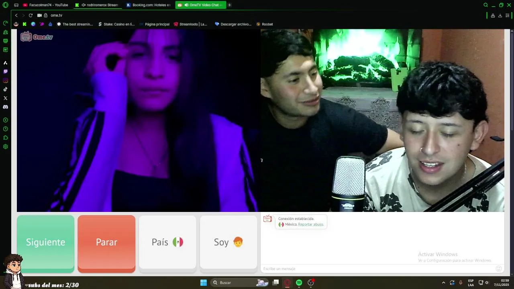The image size is (514, 289).
Task: Click the snapshot icon left of downloads
Action: point(493,15)
